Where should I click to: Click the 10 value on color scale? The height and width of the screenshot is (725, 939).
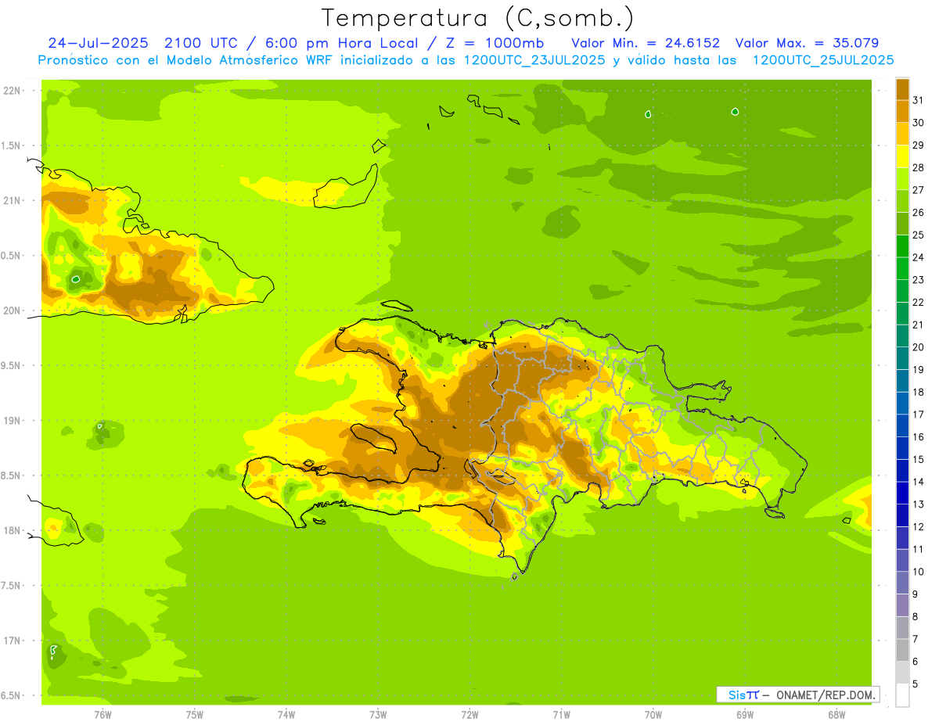[918, 572]
